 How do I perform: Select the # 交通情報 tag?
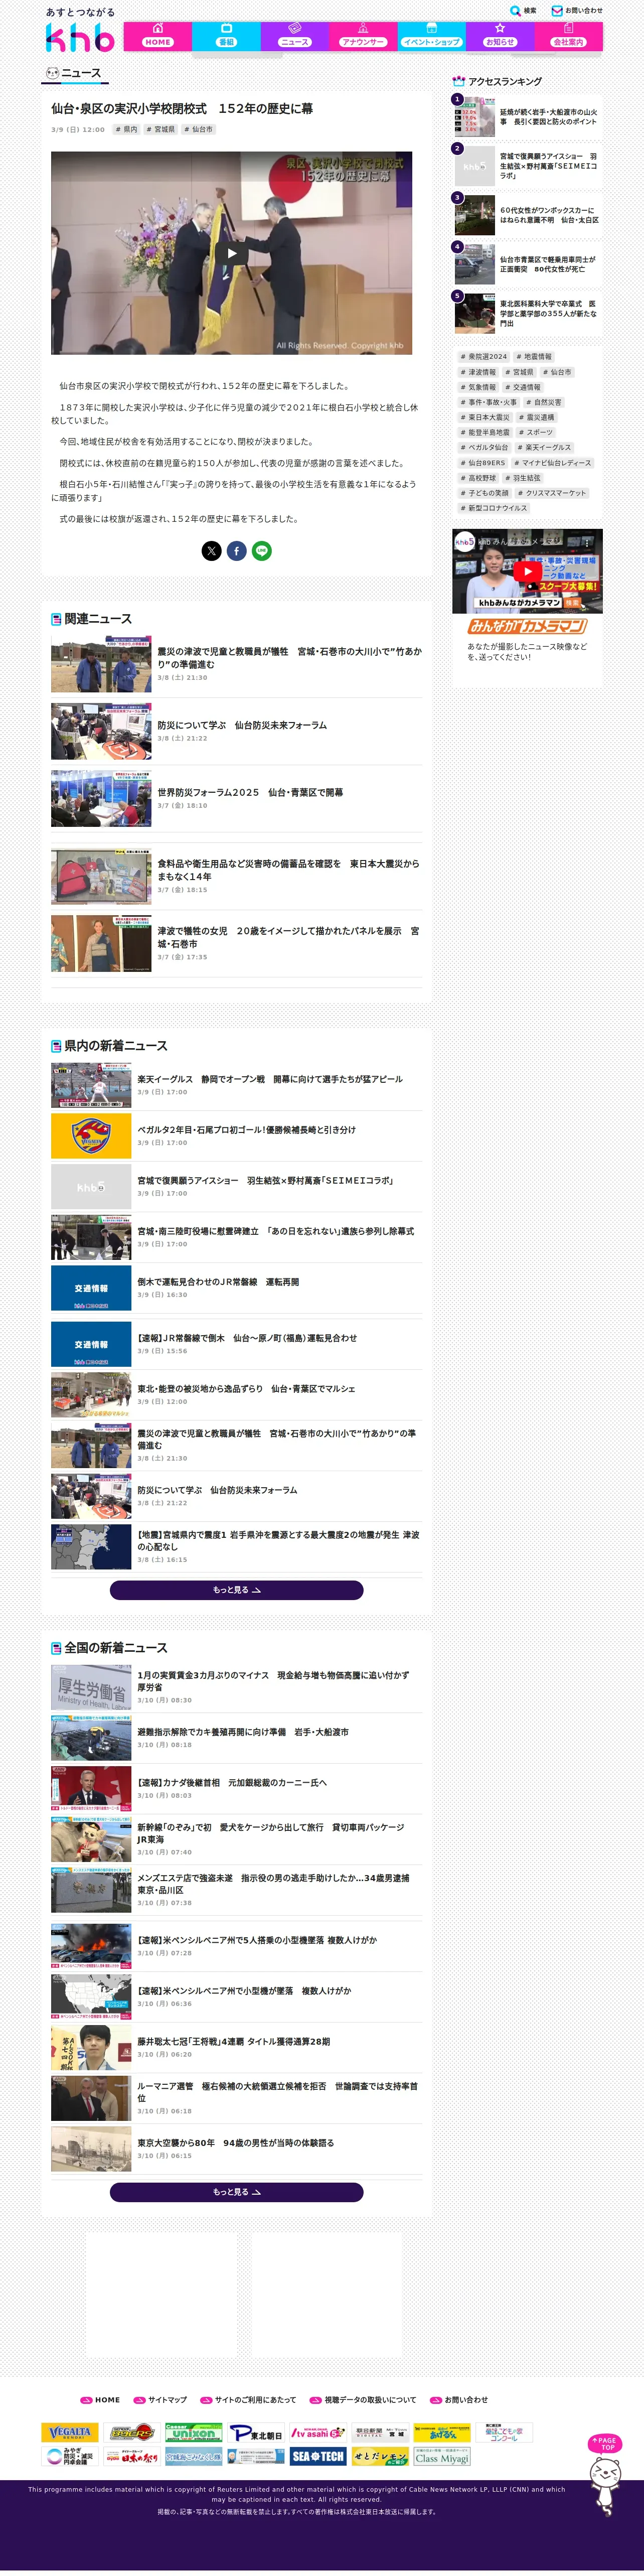tap(522, 387)
